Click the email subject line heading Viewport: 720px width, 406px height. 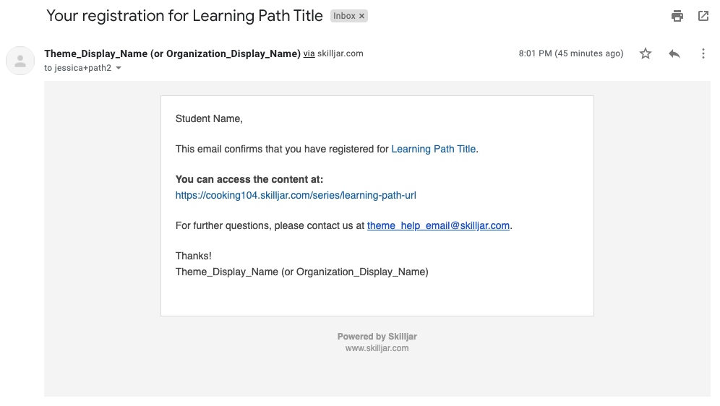pyautogui.click(x=184, y=16)
